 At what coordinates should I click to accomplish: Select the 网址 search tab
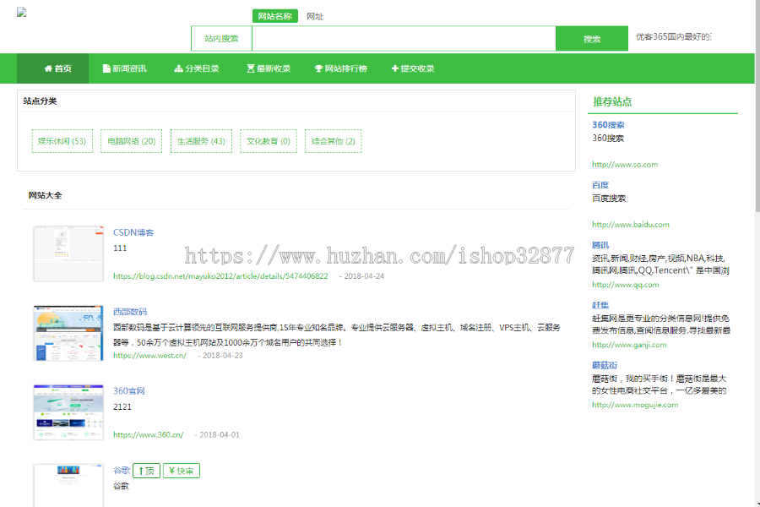(x=315, y=16)
